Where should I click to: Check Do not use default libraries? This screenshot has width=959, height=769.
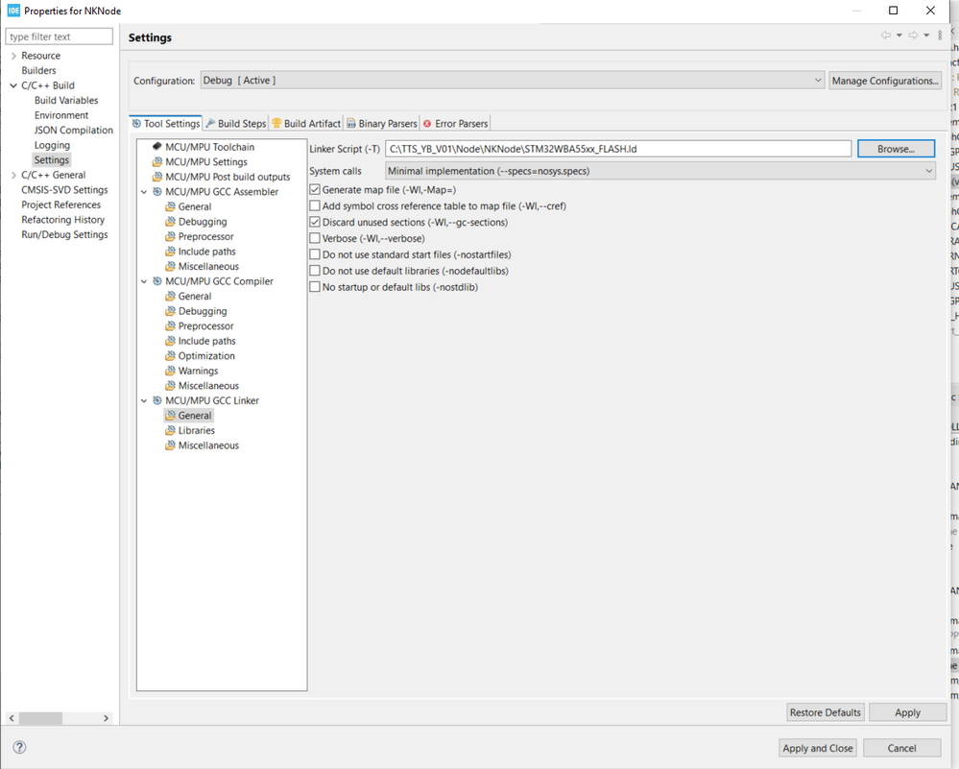[x=315, y=271]
